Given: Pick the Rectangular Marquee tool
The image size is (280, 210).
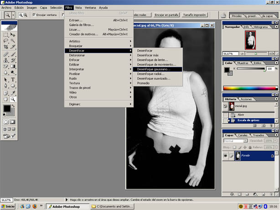Looking at the screenshot, I should click(x=5, y=34).
